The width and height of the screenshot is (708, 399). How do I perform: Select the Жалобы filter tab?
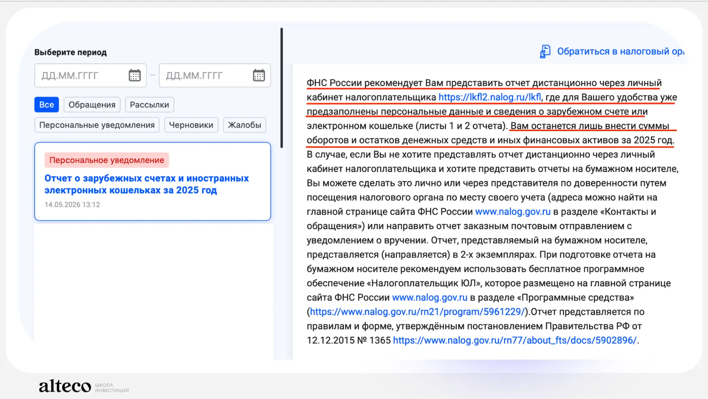point(245,125)
